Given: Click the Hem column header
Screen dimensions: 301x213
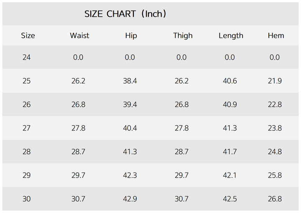Looking at the screenshot, I should tap(276, 36).
